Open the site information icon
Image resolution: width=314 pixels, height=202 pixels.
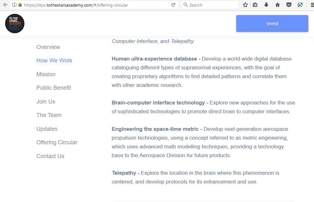click(x=14, y=5)
